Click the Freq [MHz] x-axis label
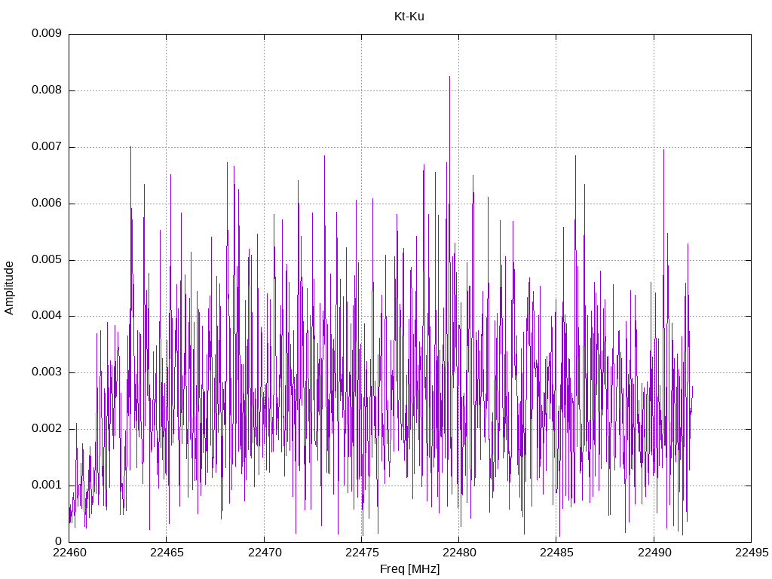This screenshot has height=579, width=772. [409, 569]
